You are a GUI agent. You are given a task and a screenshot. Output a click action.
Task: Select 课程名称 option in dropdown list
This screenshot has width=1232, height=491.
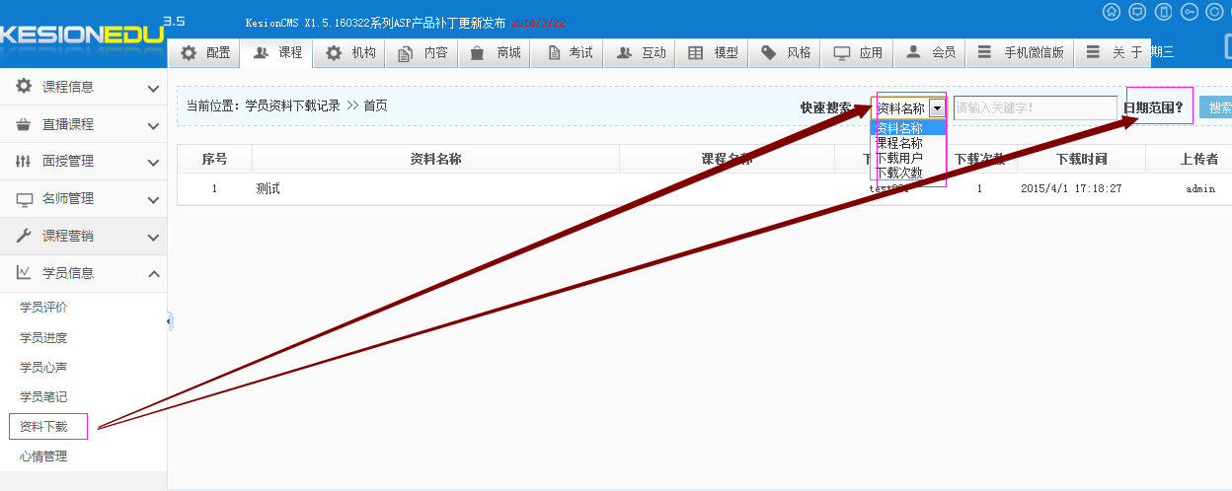(899, 143)
